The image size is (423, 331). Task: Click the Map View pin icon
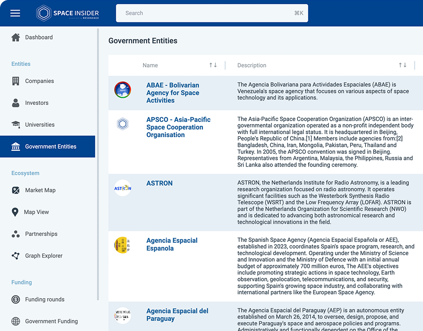(x=15, y=212)
